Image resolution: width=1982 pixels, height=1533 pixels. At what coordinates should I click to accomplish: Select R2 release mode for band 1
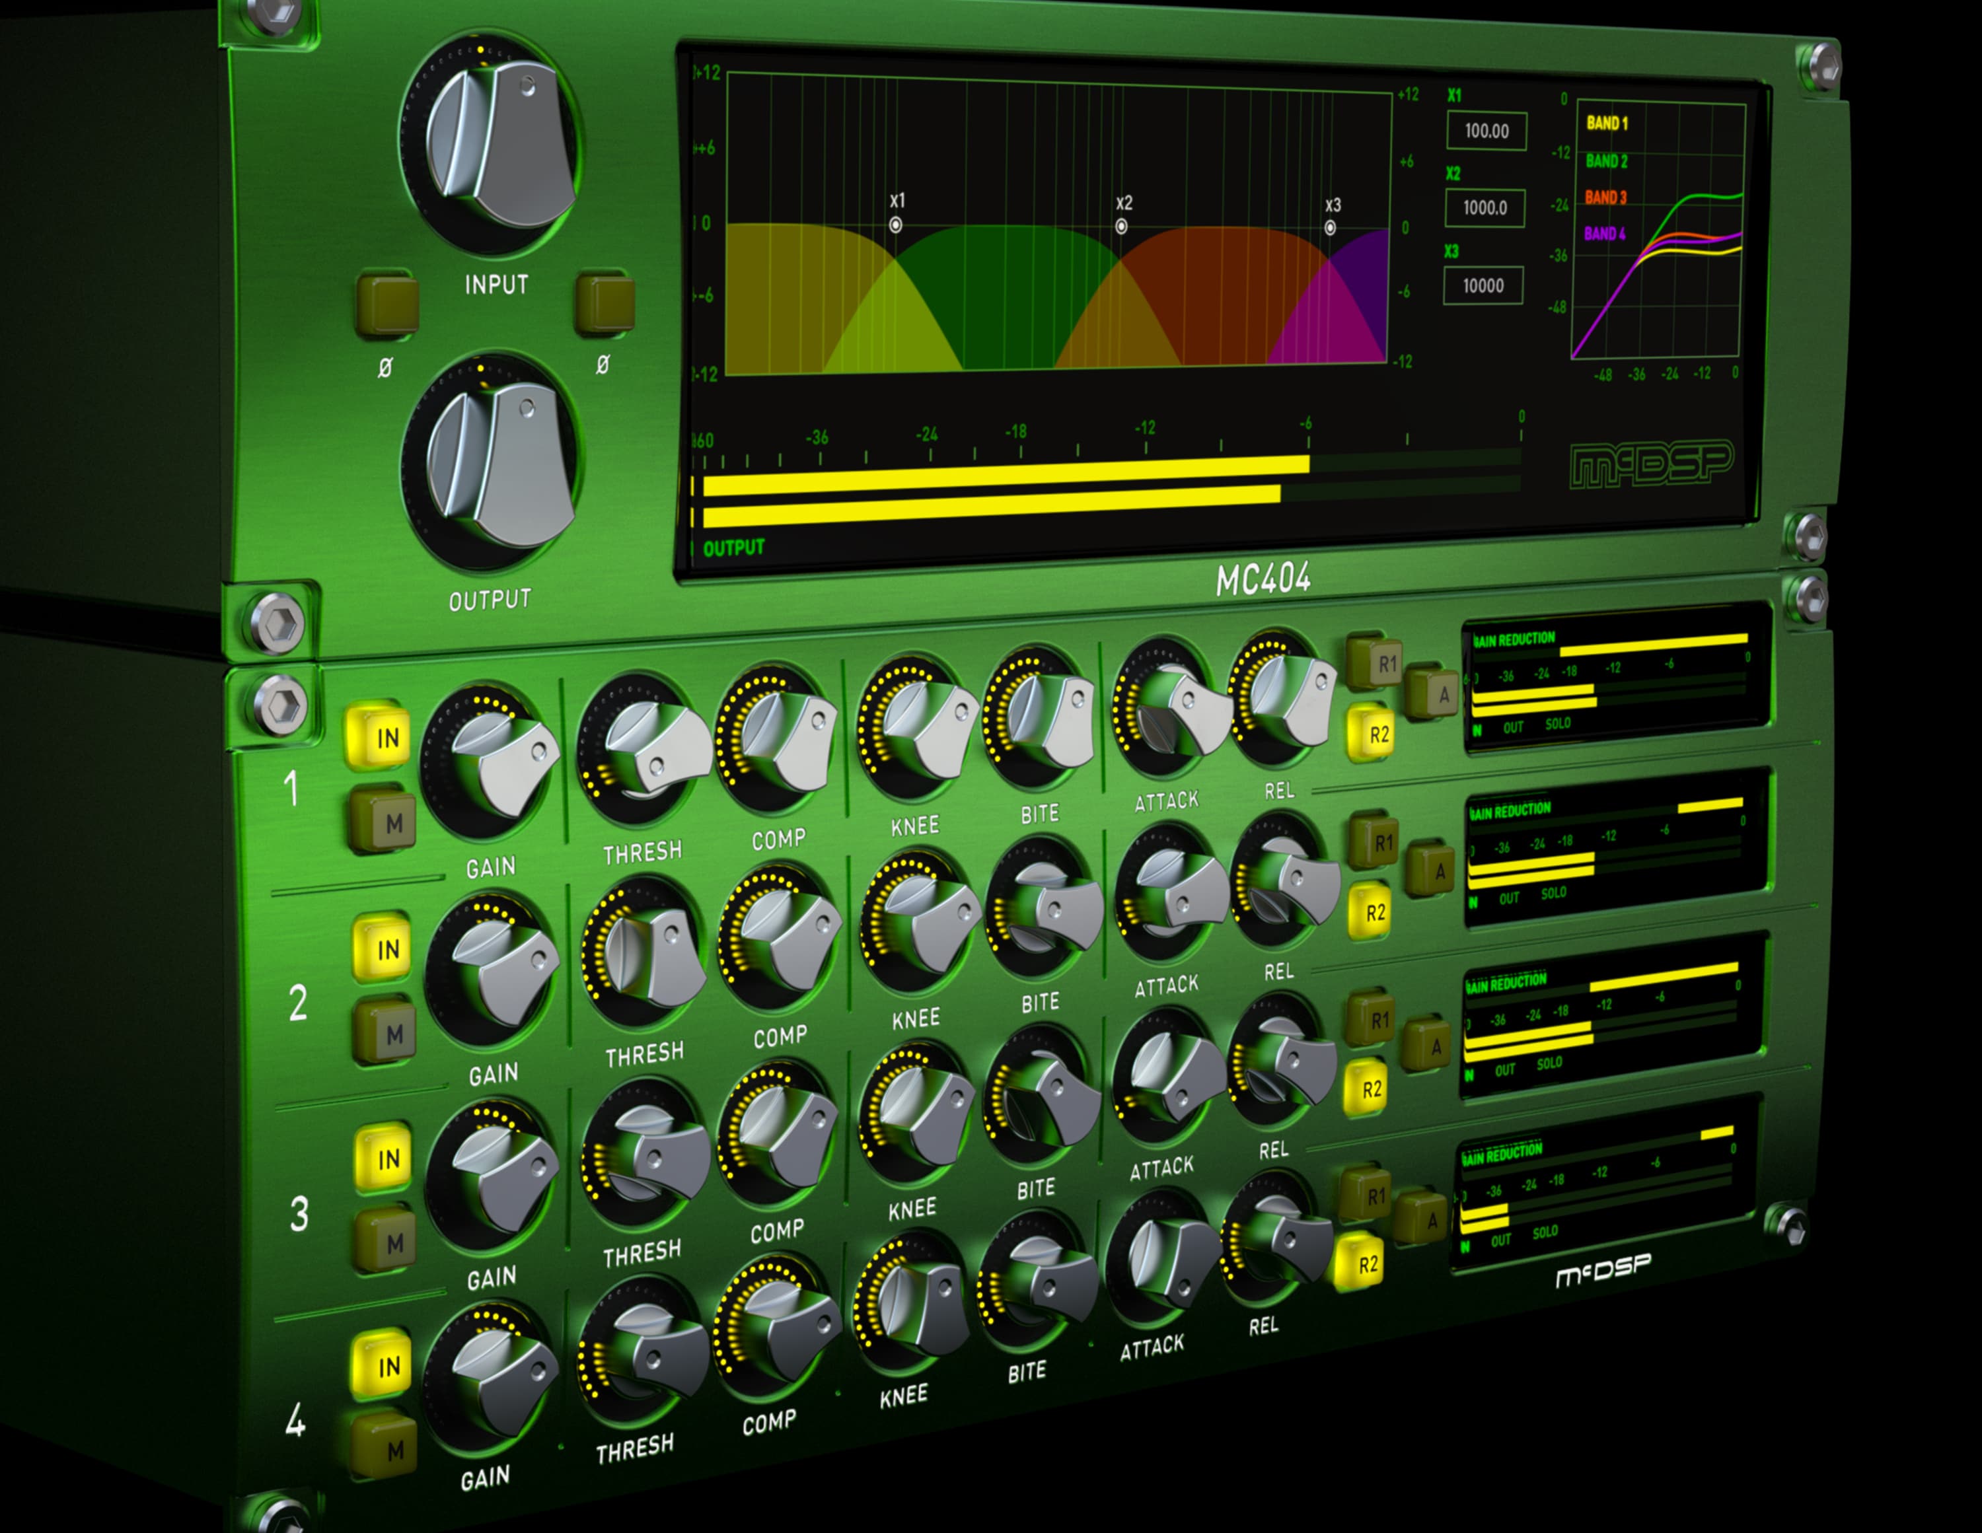tap(1370, 733)
